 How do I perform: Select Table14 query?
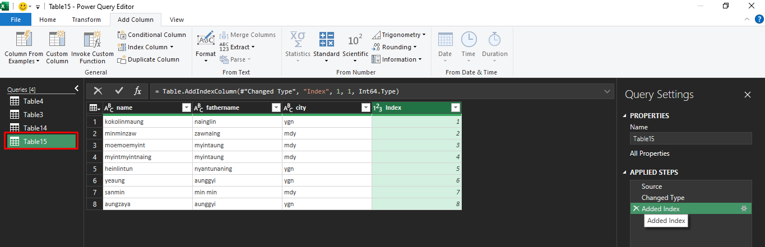41,128
